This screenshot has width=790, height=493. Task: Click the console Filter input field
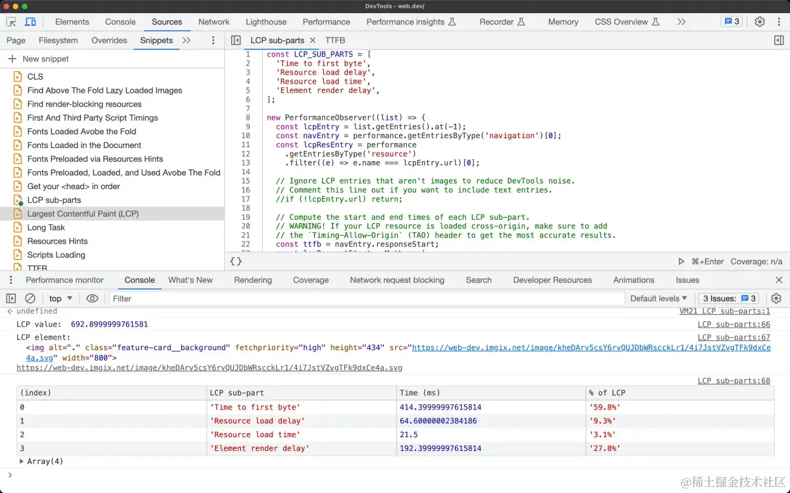[366, 298]
